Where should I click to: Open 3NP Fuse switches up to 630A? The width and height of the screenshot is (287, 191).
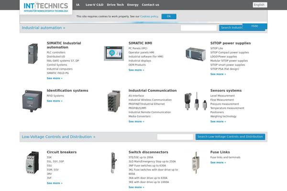pyautogui.click(x=147, y=166)
